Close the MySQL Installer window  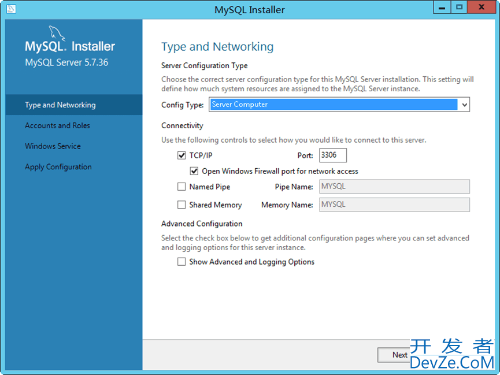[482, 8]
